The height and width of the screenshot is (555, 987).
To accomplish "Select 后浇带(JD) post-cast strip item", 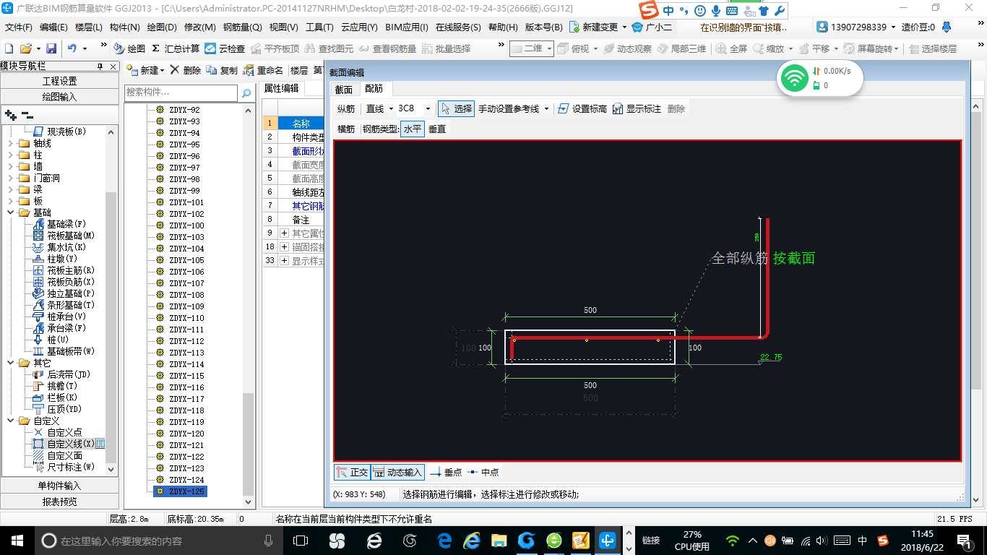I will point(61,374).
